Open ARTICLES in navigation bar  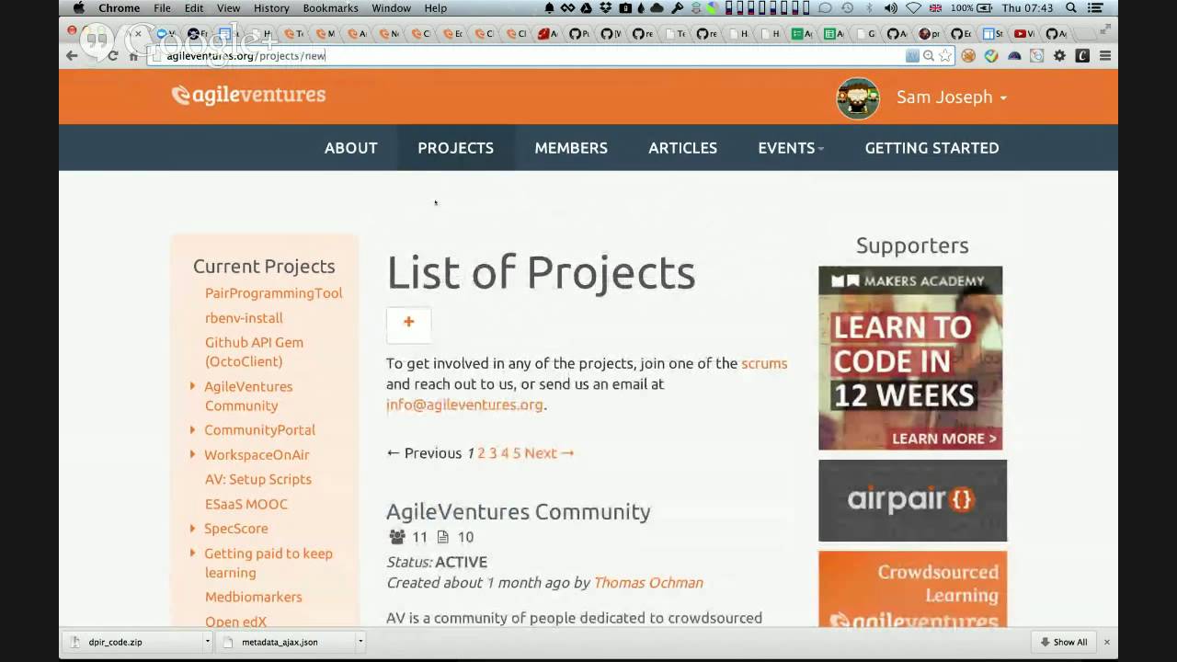point(682,148)
